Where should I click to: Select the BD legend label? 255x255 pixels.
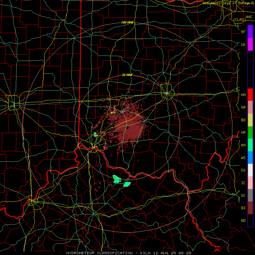click(243, 120)
